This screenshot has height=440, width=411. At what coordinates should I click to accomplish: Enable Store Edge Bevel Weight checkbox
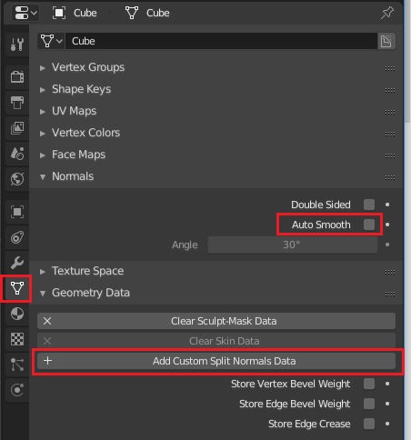(x=369, y=404)
